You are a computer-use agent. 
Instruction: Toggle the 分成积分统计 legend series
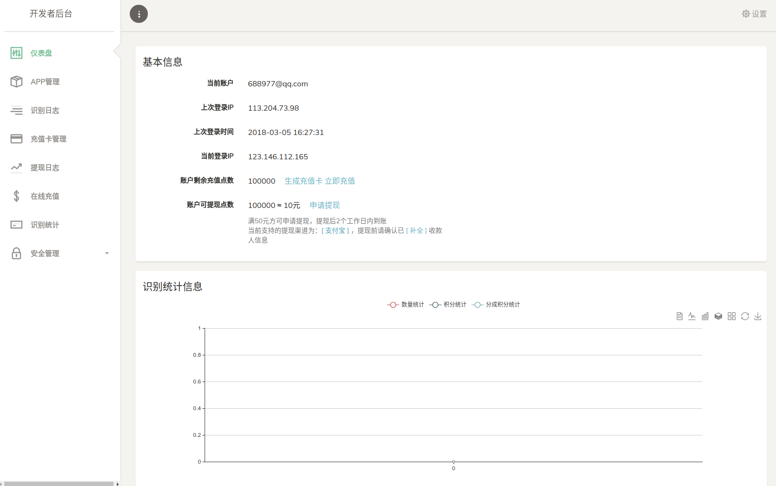pyautogui.click(x=496, y=304)
